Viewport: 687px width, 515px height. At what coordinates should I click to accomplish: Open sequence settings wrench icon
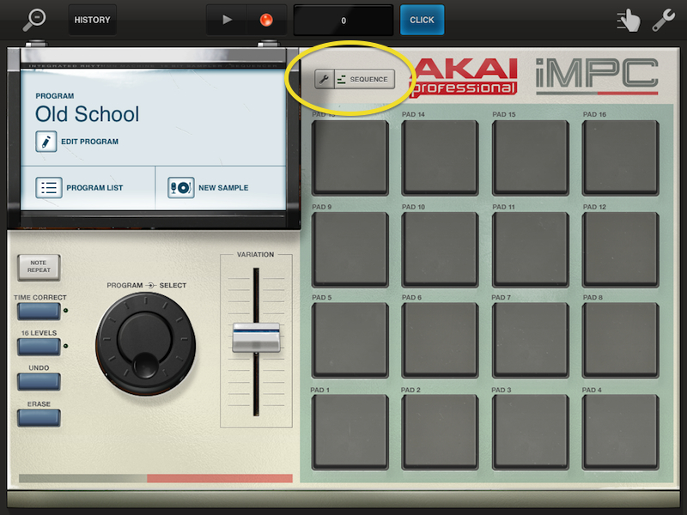pos(325,79)
